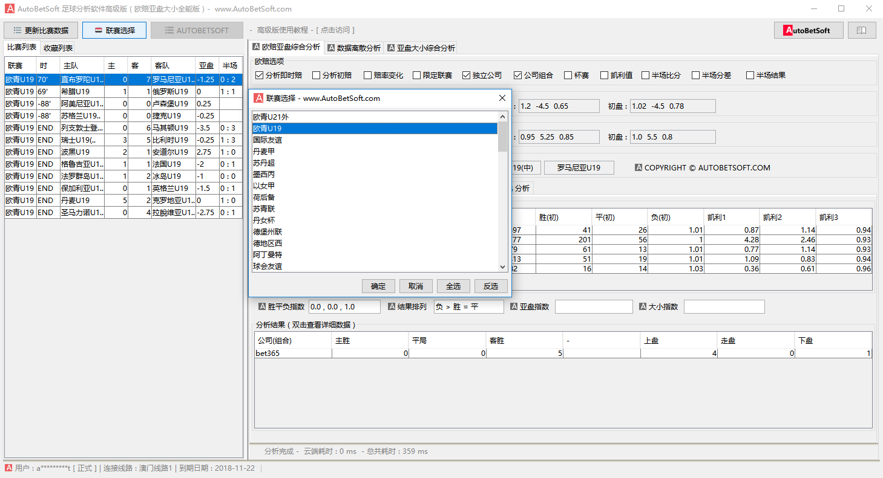Enable the 半场分差 checkbox
Viewport: 883px width, 478px height.
(x=711, y=76)
